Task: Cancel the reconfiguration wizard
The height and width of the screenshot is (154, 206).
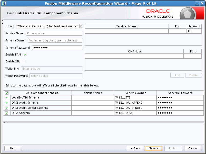Action: point(193,148)
